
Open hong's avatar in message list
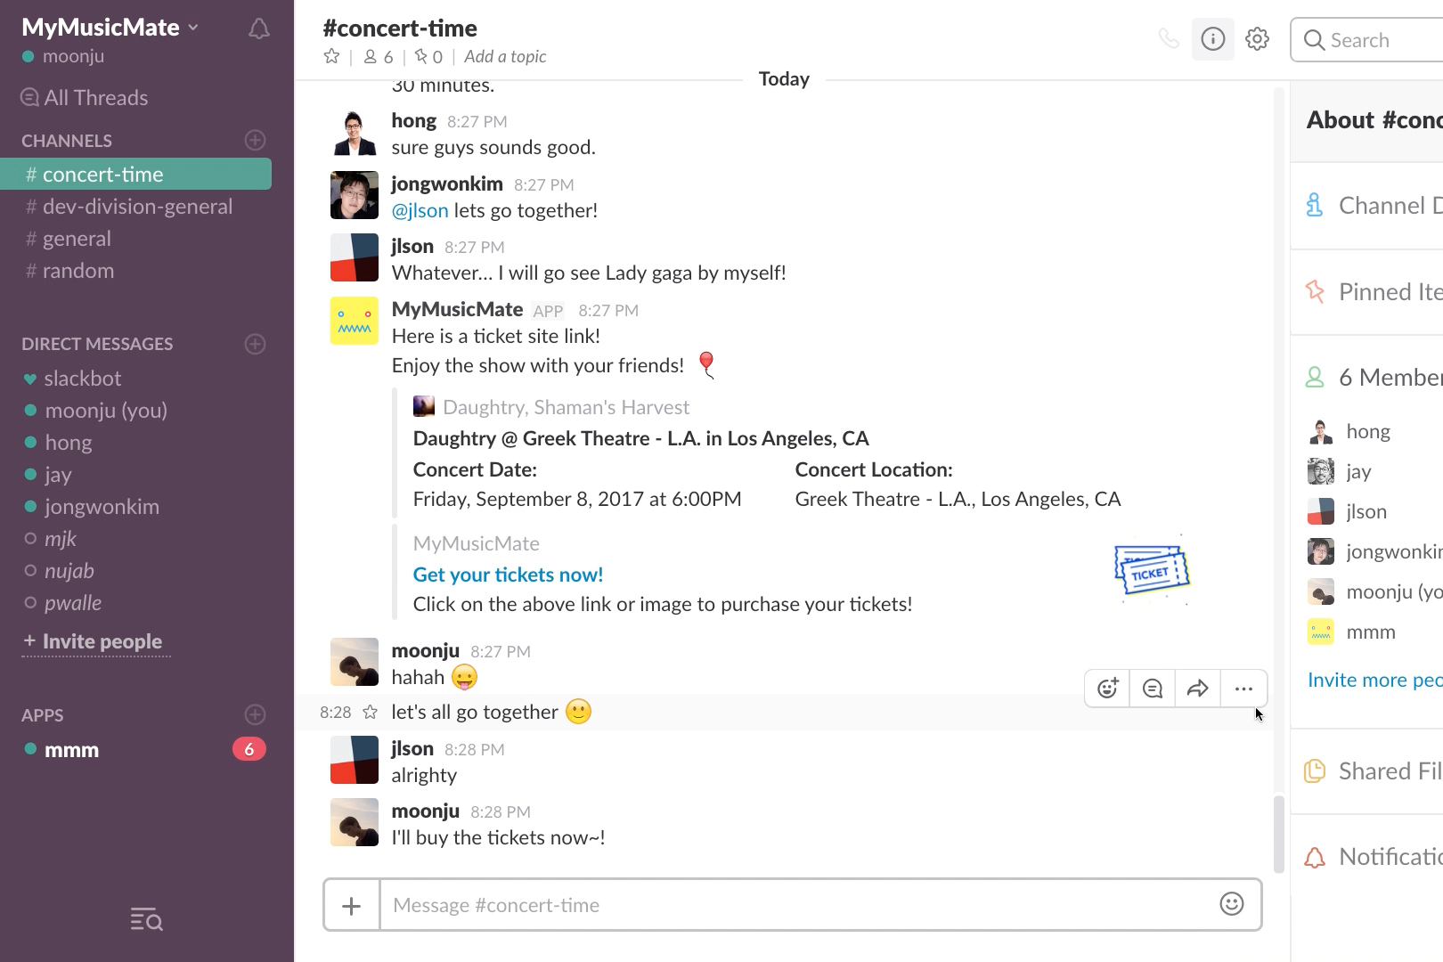[x=355, y=133]
